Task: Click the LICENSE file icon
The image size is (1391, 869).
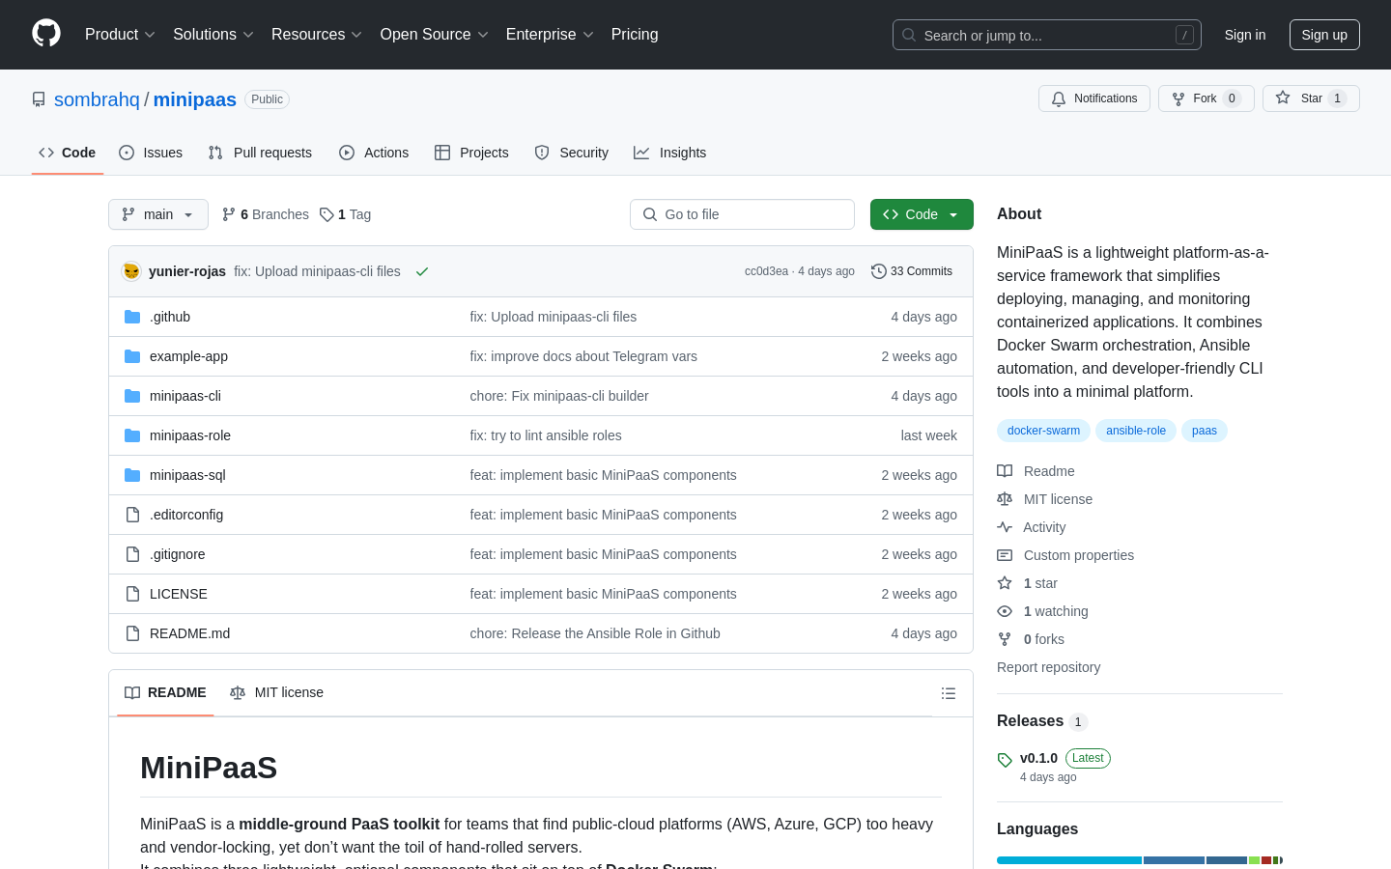Action: tap(132, 594)
